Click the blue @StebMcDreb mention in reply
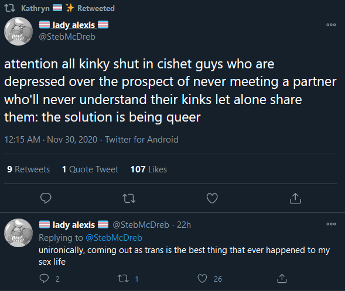This screenshot has height=291, width=345. pos(114,238)
